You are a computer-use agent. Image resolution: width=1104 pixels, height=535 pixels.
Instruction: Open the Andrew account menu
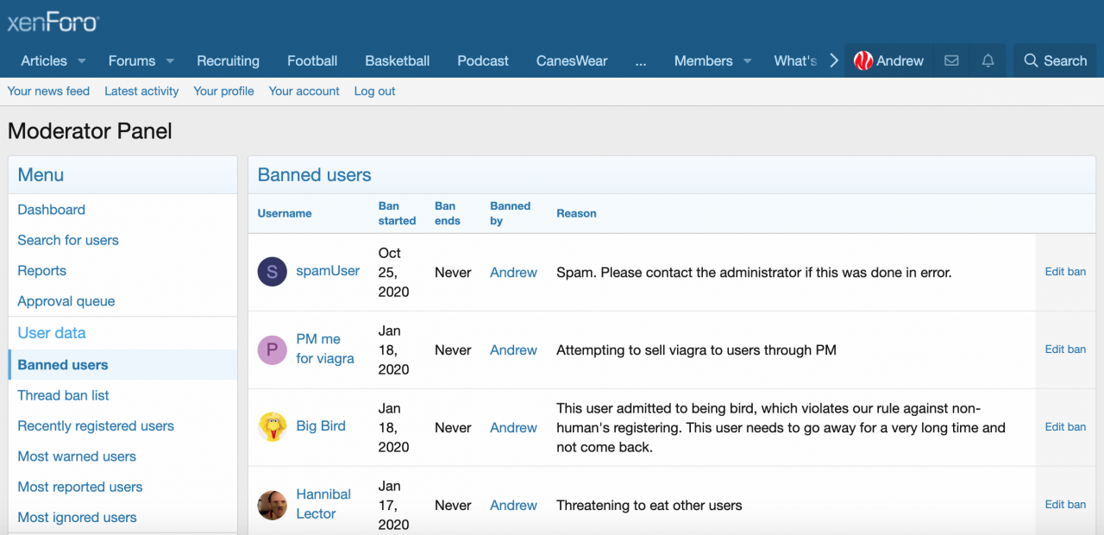(888, 60)
